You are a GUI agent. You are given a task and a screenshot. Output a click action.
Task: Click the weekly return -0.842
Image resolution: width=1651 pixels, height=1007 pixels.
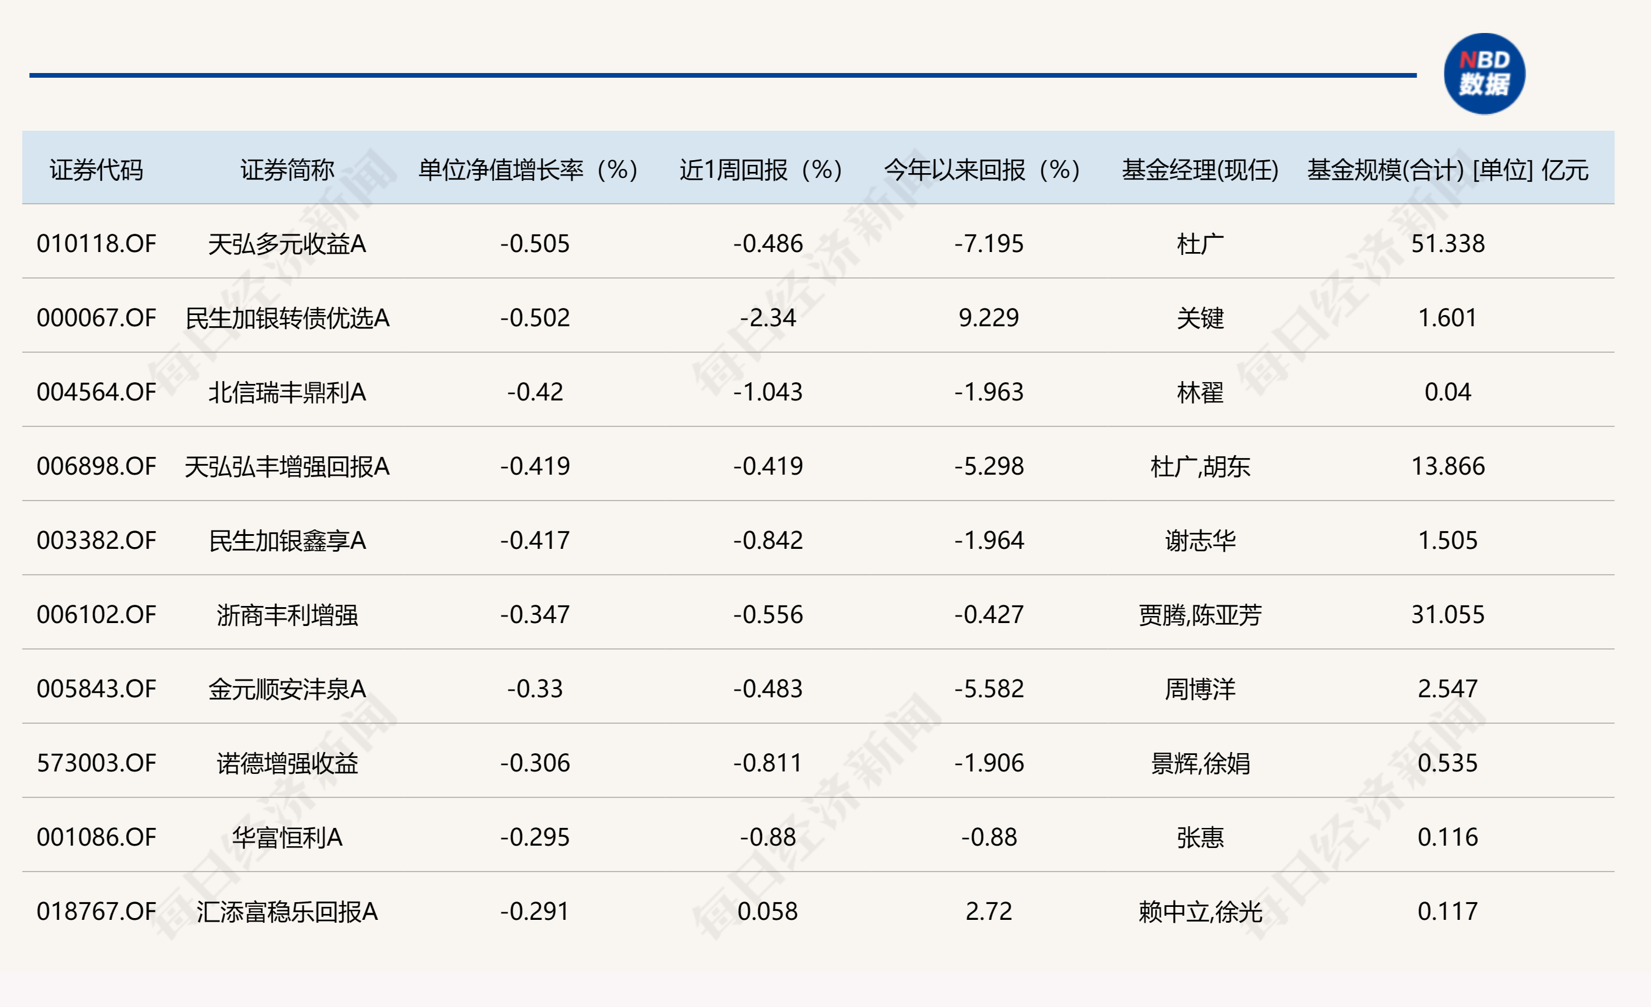point(768,541)
